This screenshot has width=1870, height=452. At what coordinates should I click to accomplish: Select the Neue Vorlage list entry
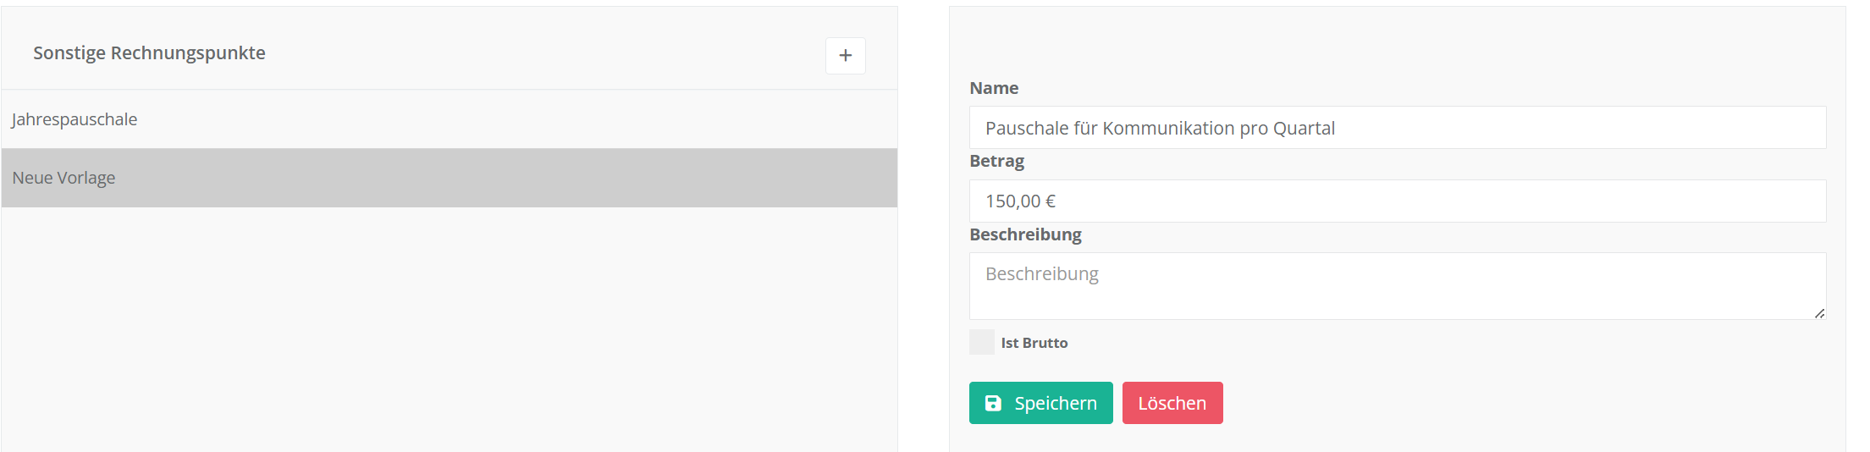[64, 178]
